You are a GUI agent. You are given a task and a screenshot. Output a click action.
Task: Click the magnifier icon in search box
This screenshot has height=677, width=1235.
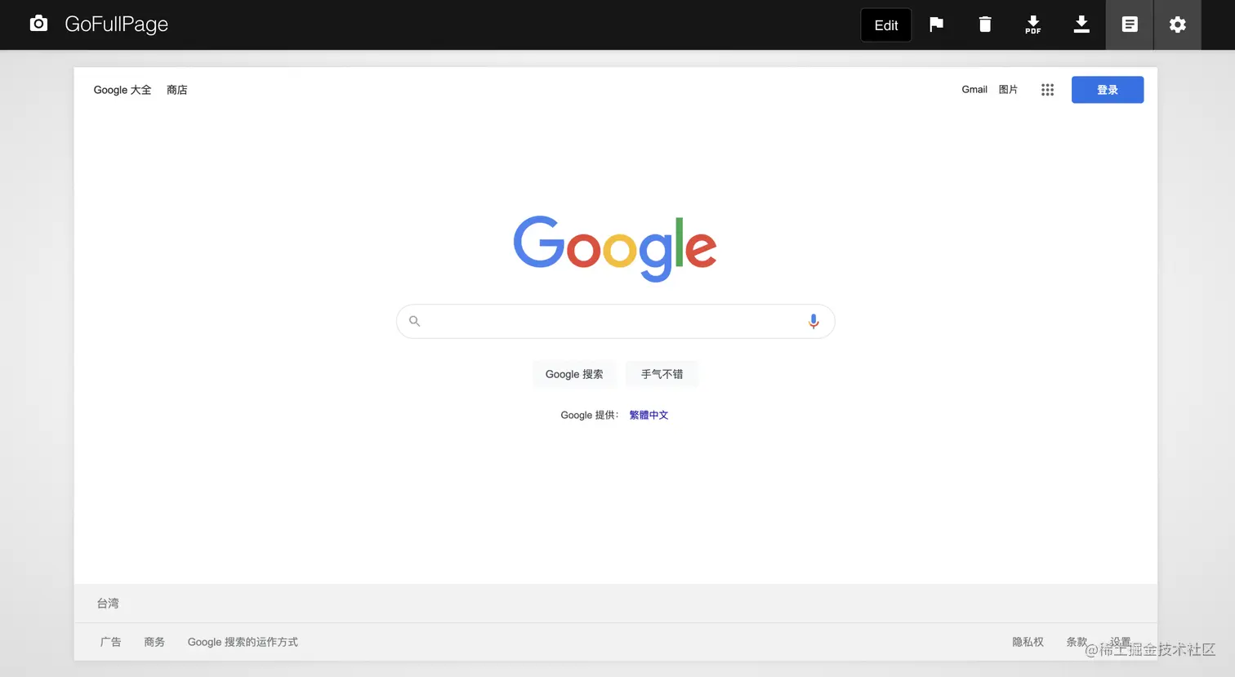[415, 321]
